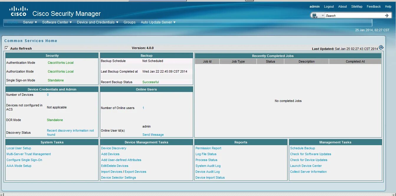This screenshot has height=196, width=396.
Task: Open Device Audit Log
Action: pos(208,172)
